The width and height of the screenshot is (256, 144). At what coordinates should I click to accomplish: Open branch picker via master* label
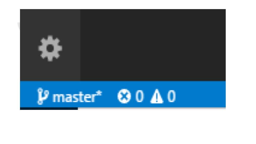[77, 96]
